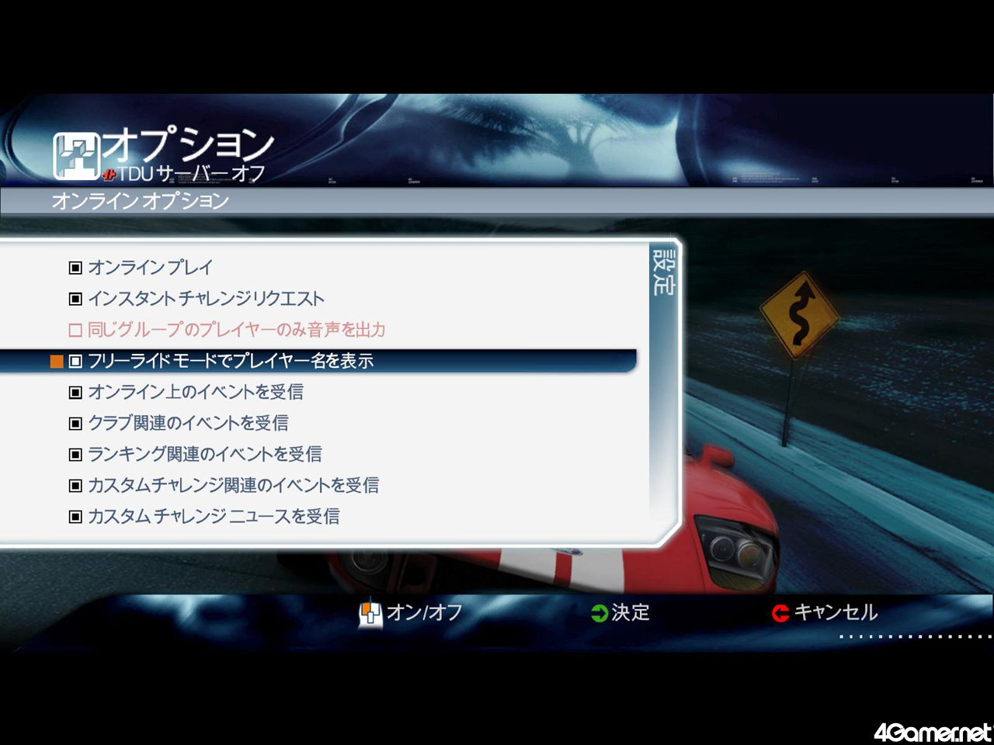This screenshot has width=994, height=745.
Task: Toggle the インスタントチャレンジリクエスト checkbox
Action: click(x=75, y=299)
